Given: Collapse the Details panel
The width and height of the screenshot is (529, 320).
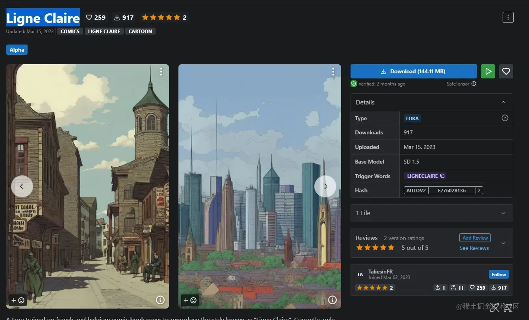Looking at the screenshot, I should point(503,102).
